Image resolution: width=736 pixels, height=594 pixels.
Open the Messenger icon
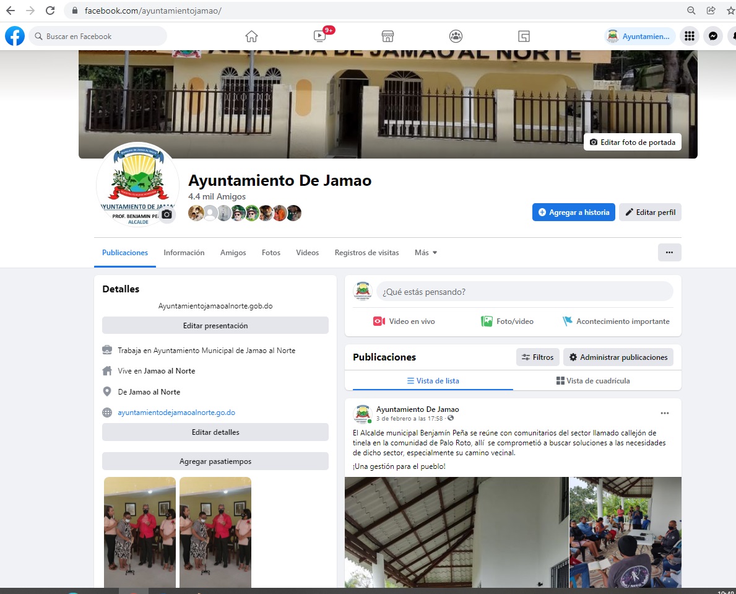coord(713,36)
